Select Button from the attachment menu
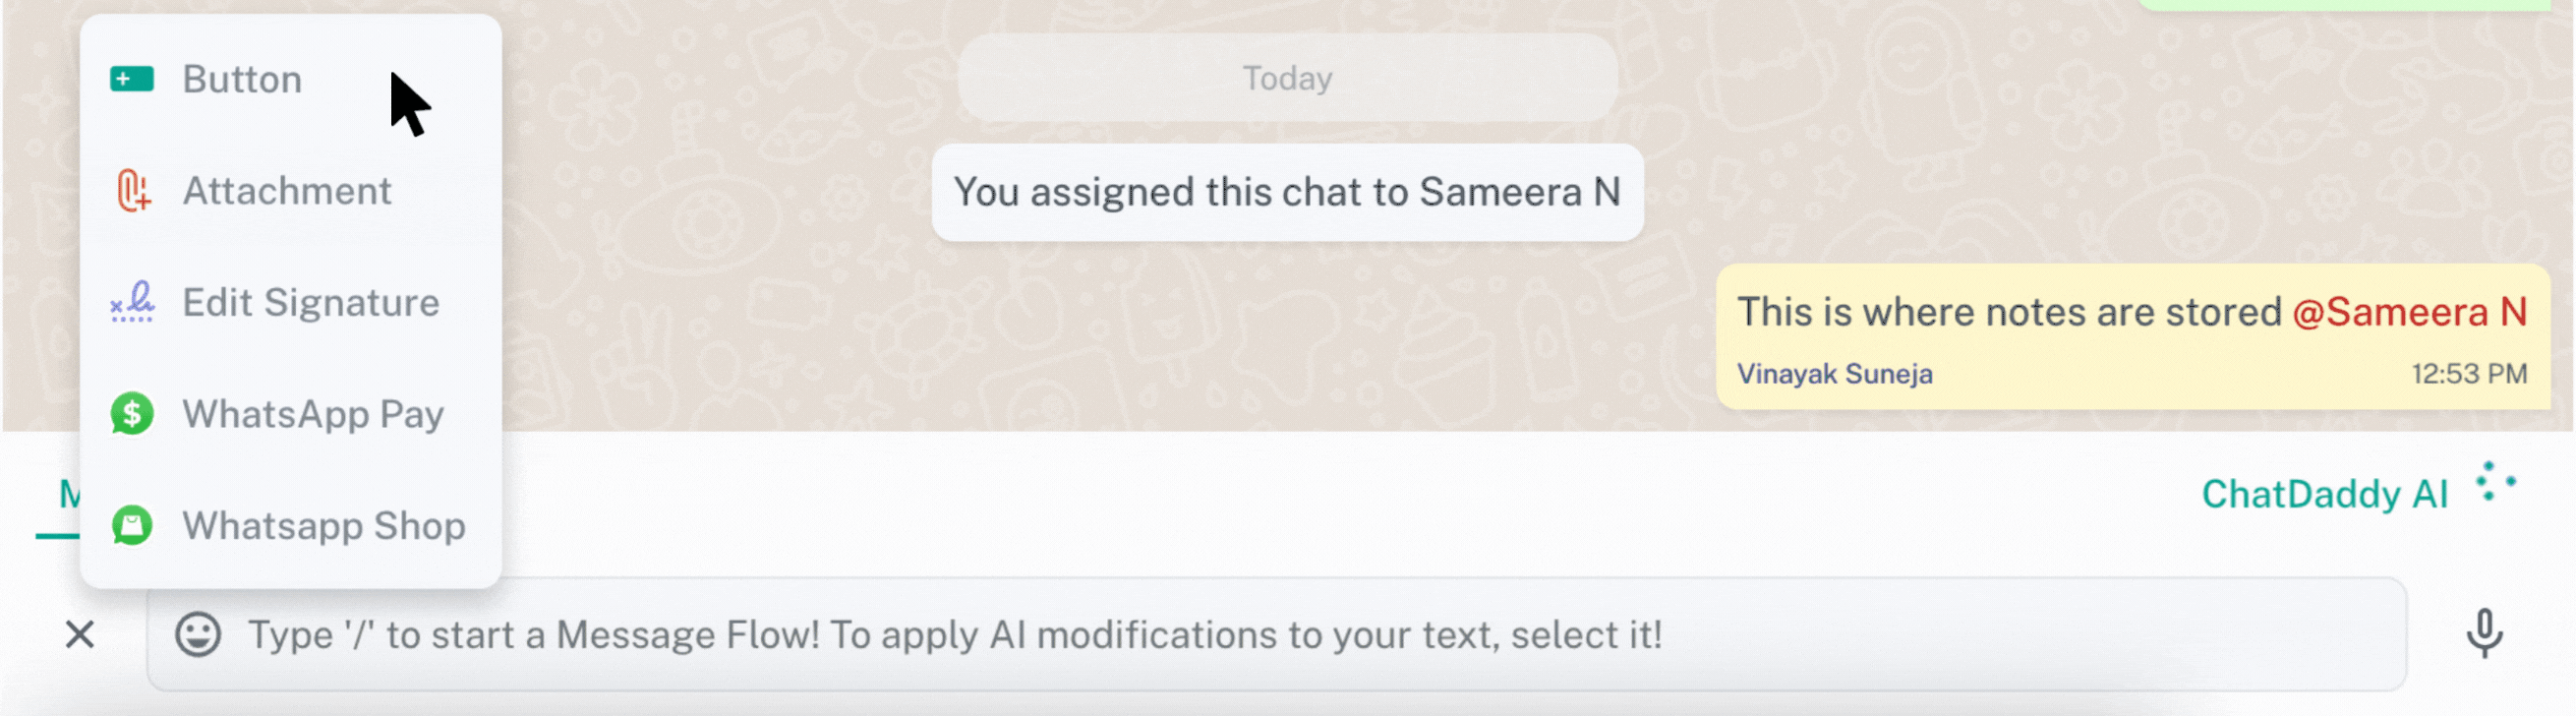 tap(241, 79)
